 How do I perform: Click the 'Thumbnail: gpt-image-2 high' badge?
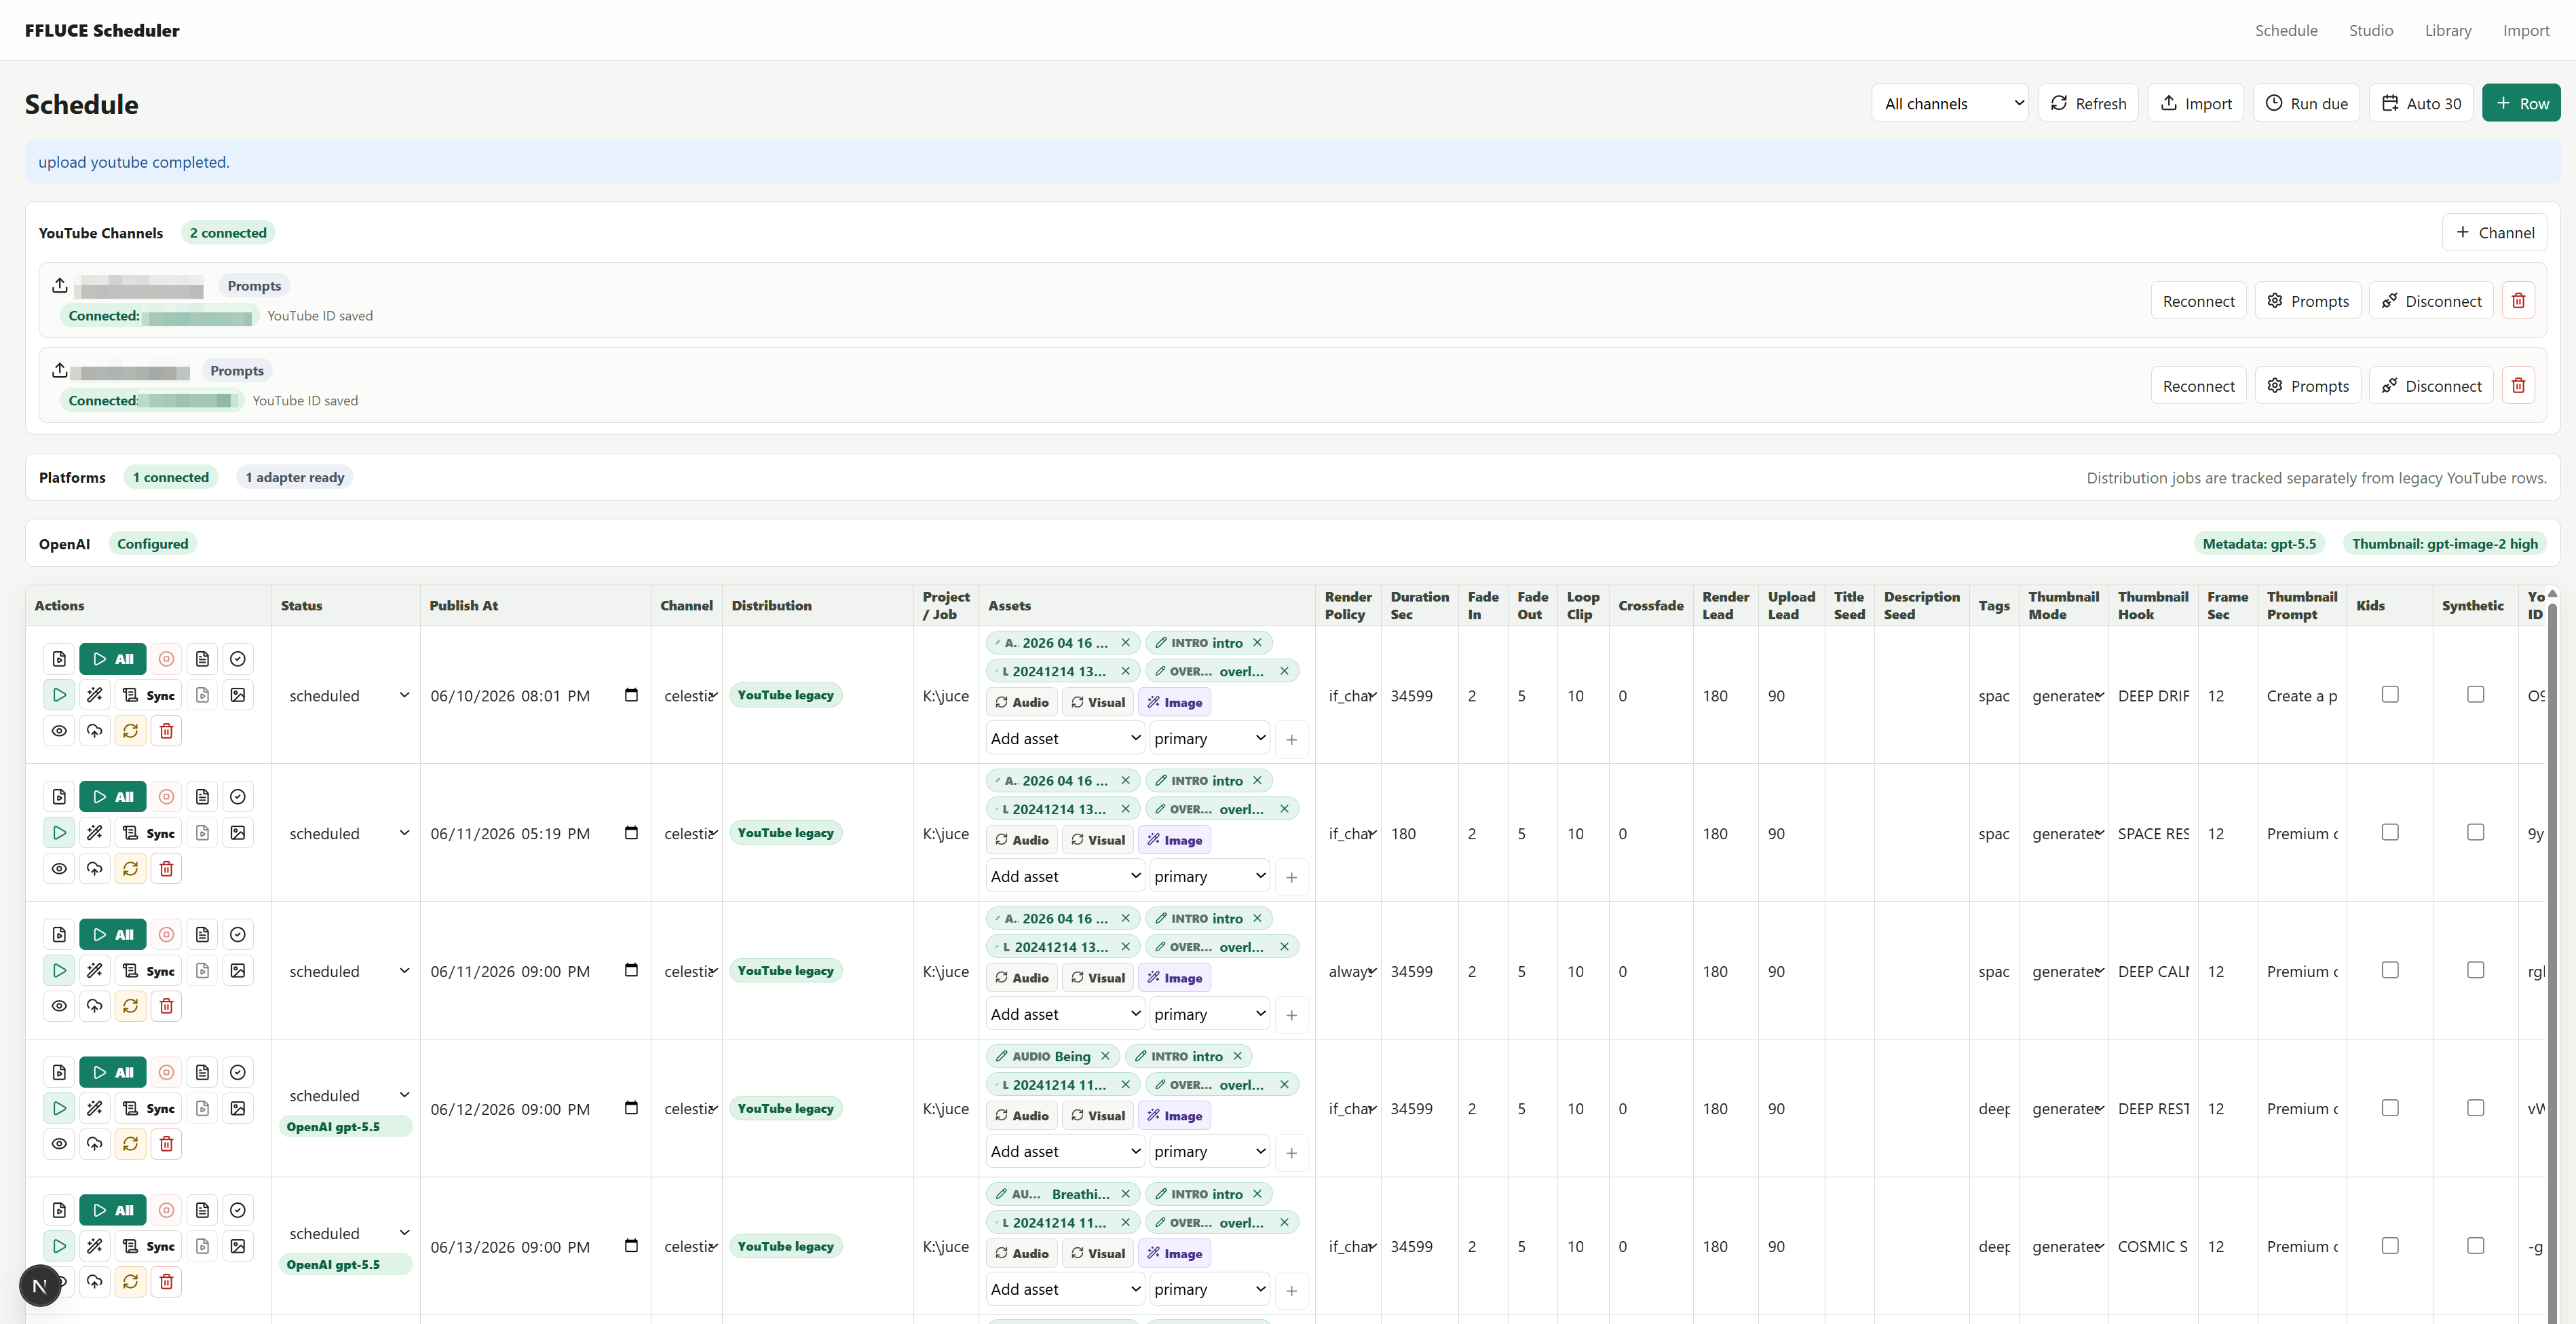click(2444, 543)
